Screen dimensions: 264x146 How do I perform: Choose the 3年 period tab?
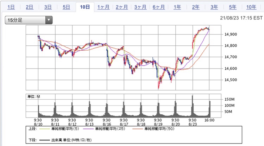point(214,7)
